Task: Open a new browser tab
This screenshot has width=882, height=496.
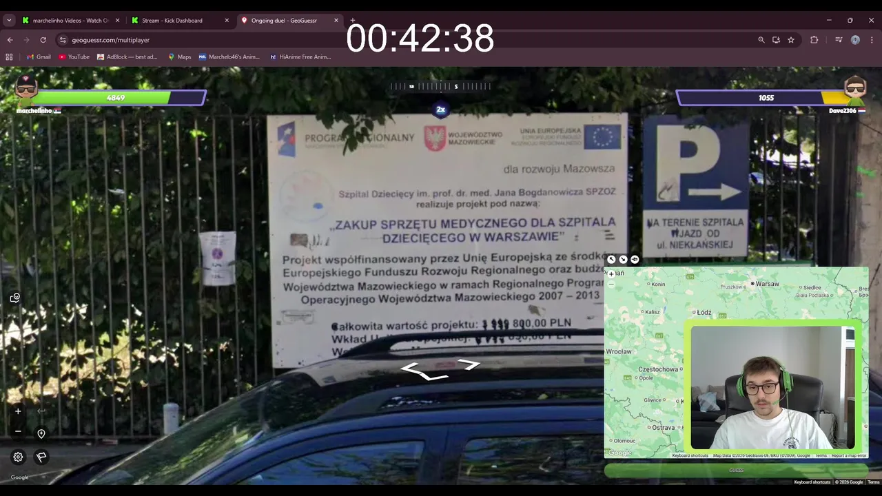Action: (x=353, y=21)
